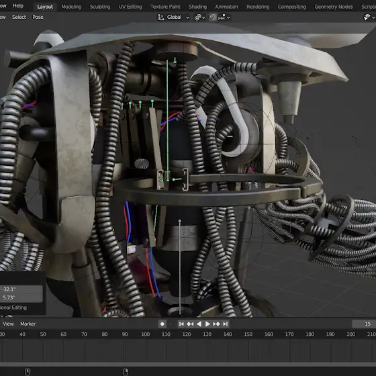The height and width of the screenshot is (376, 376).
Task: Open the snapping options dropdown
Action: (224, 17)
